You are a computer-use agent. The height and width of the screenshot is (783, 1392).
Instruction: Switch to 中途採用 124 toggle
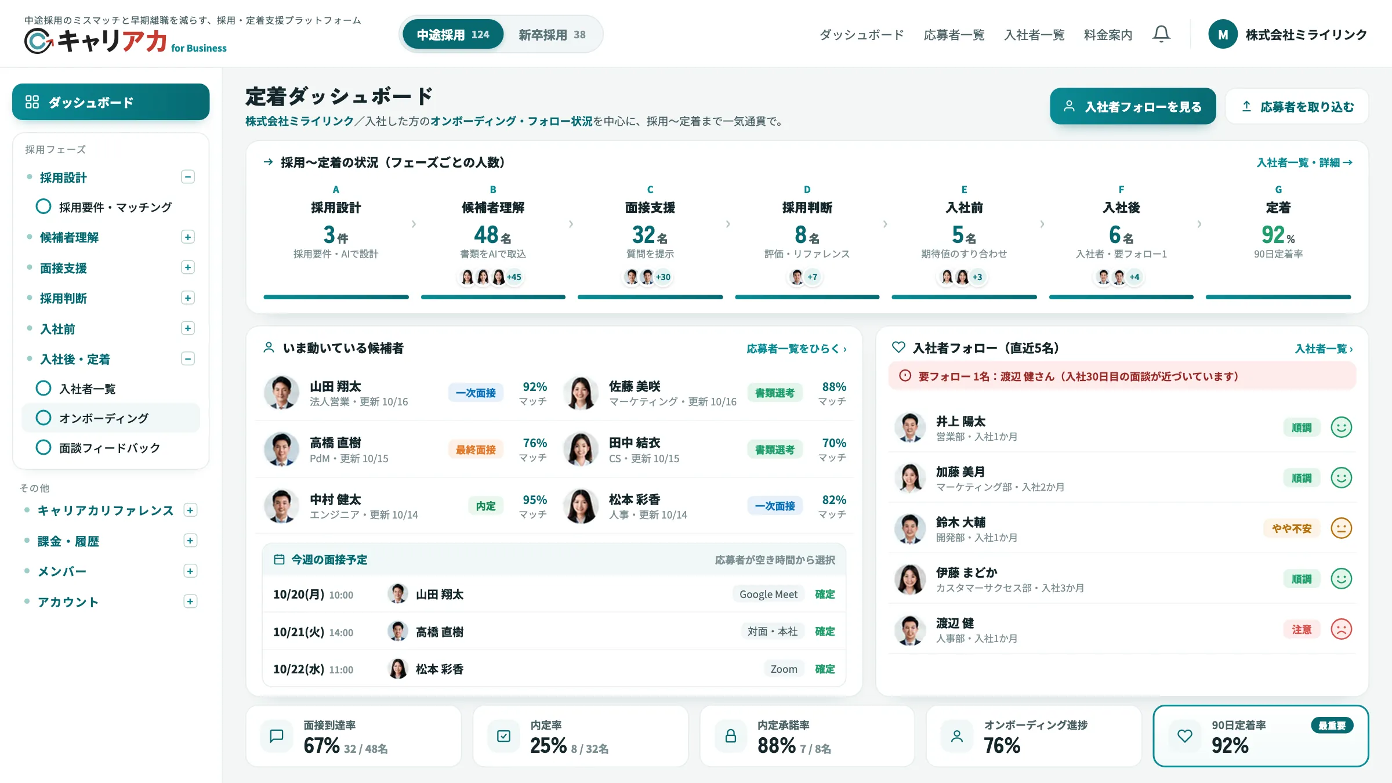point(453,34)
